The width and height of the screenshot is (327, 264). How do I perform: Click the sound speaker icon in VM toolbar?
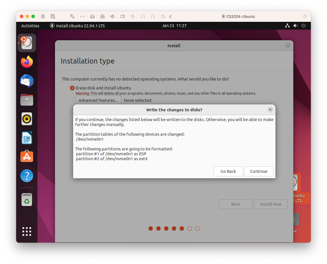pyautogui.click(x=113, y=16)
